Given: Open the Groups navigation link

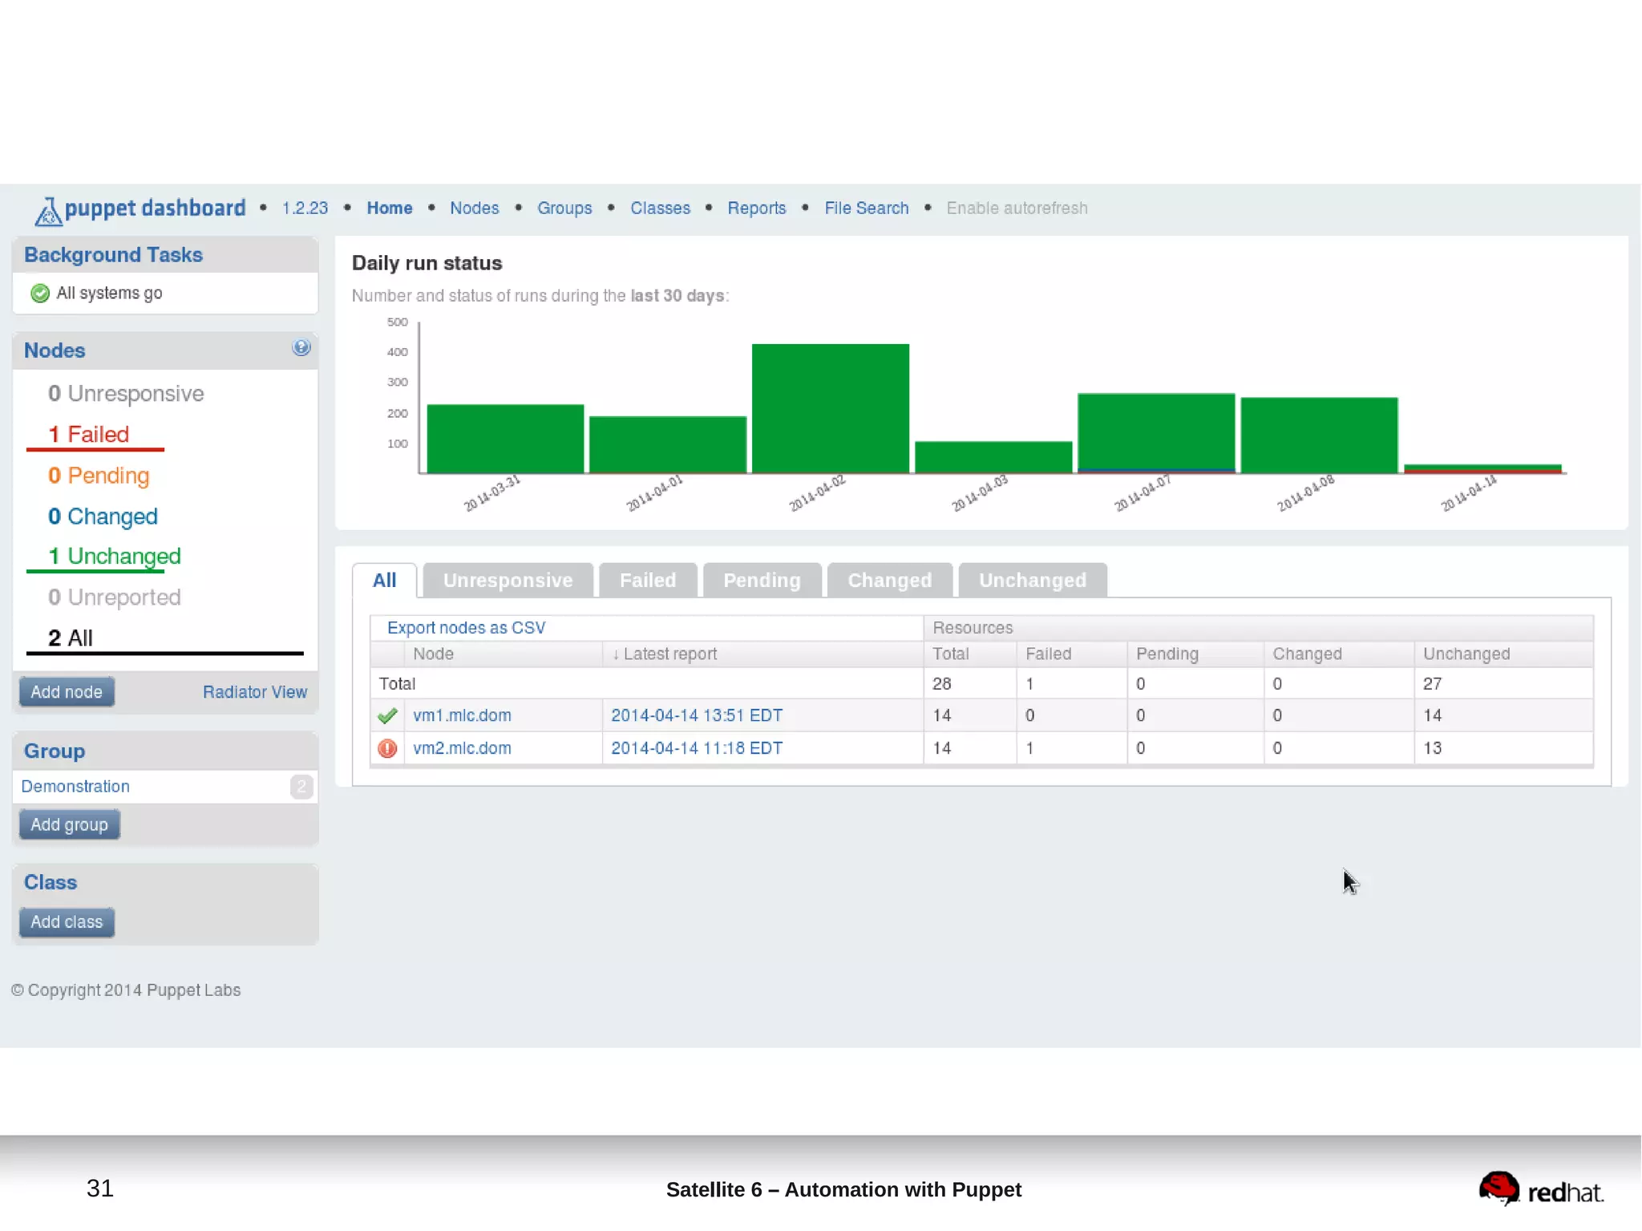Looking at the screenshot, I should click(564, 209).
